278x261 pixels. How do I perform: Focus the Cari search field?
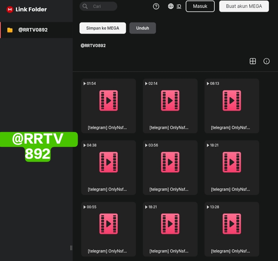pyautogui.click(x=98, y=6)
